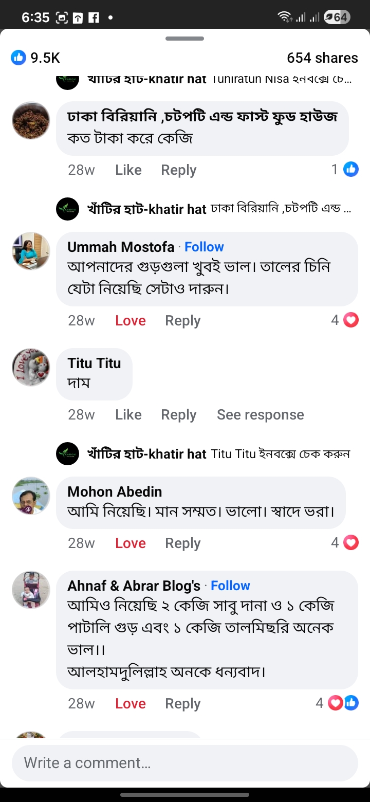Viewport: 370px width, 802px height.
Task: Toggle Love on Mohon Abedin's comment
Action: coord(131,543)
